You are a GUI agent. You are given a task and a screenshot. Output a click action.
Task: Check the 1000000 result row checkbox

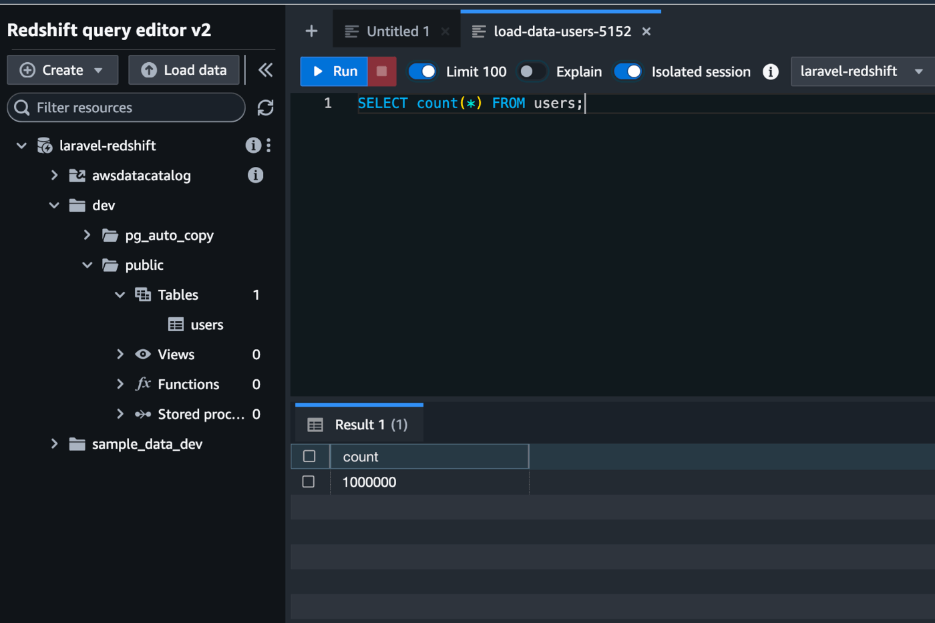(x=309, y=481)
